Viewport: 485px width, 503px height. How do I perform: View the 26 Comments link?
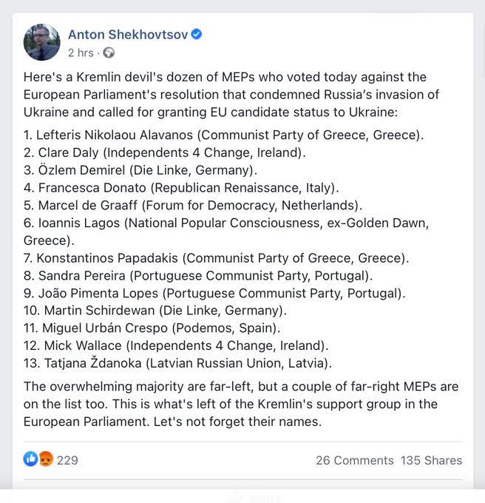click(355, 460)
